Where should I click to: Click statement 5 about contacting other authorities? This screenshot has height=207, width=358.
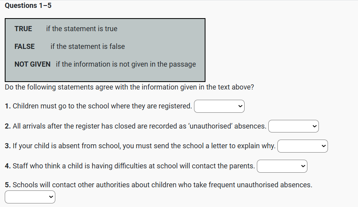[x=158, y=185]
